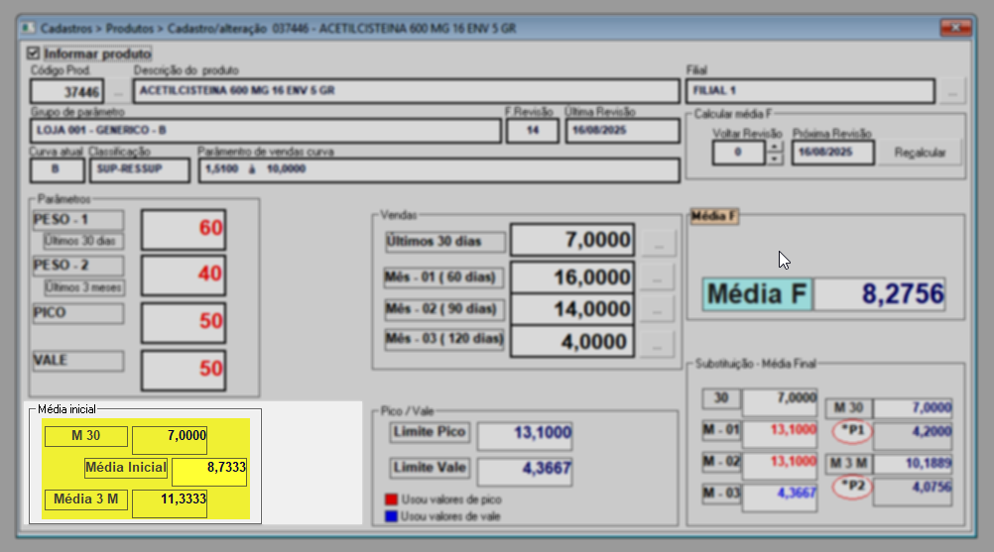Open product lookup button beside code 37446
This screenshot has height=552, width=994.
pos(118,92)
